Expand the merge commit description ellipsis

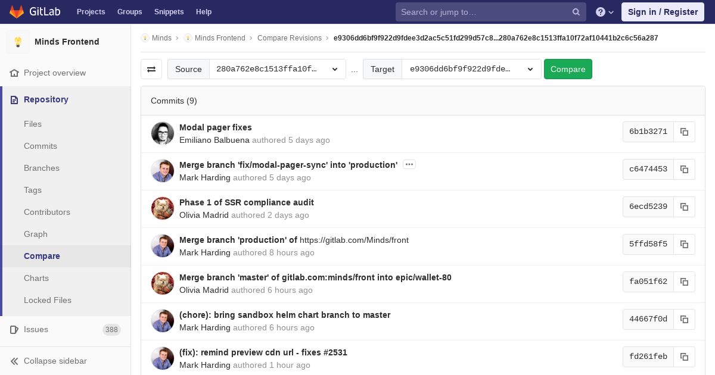tap(409, 165)
